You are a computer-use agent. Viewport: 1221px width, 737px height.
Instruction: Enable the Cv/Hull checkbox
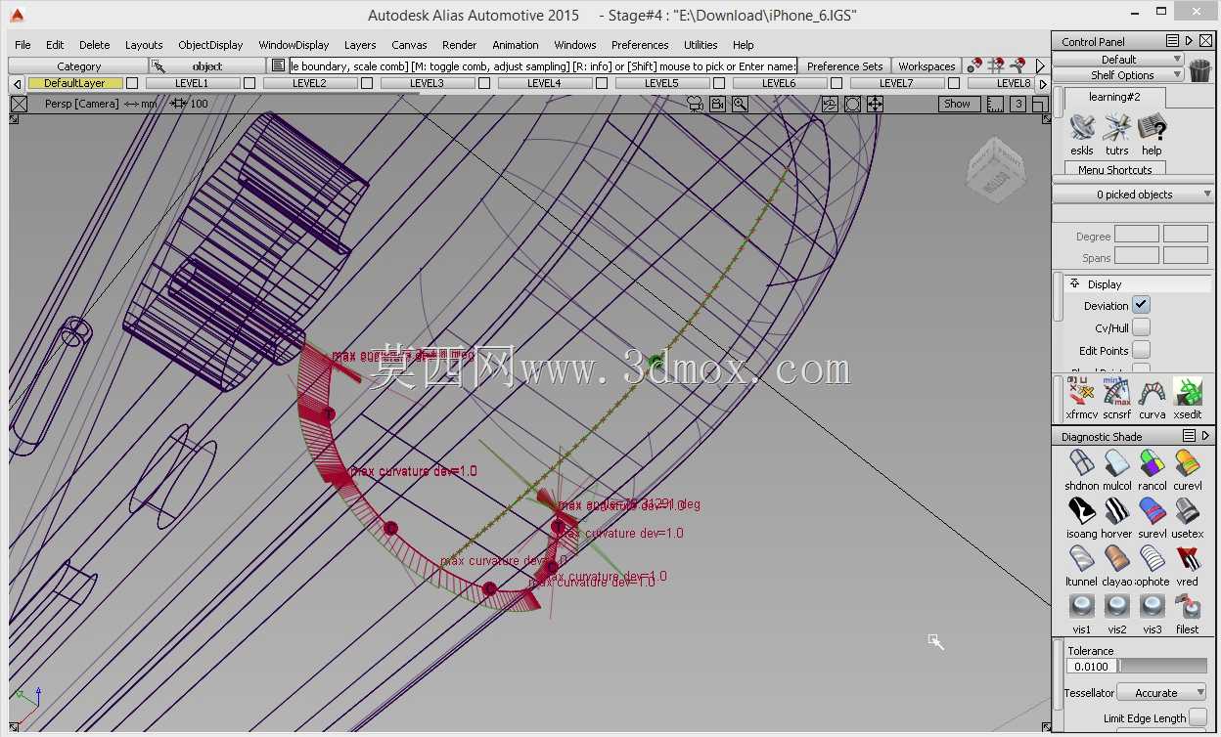click(1142, 327)
